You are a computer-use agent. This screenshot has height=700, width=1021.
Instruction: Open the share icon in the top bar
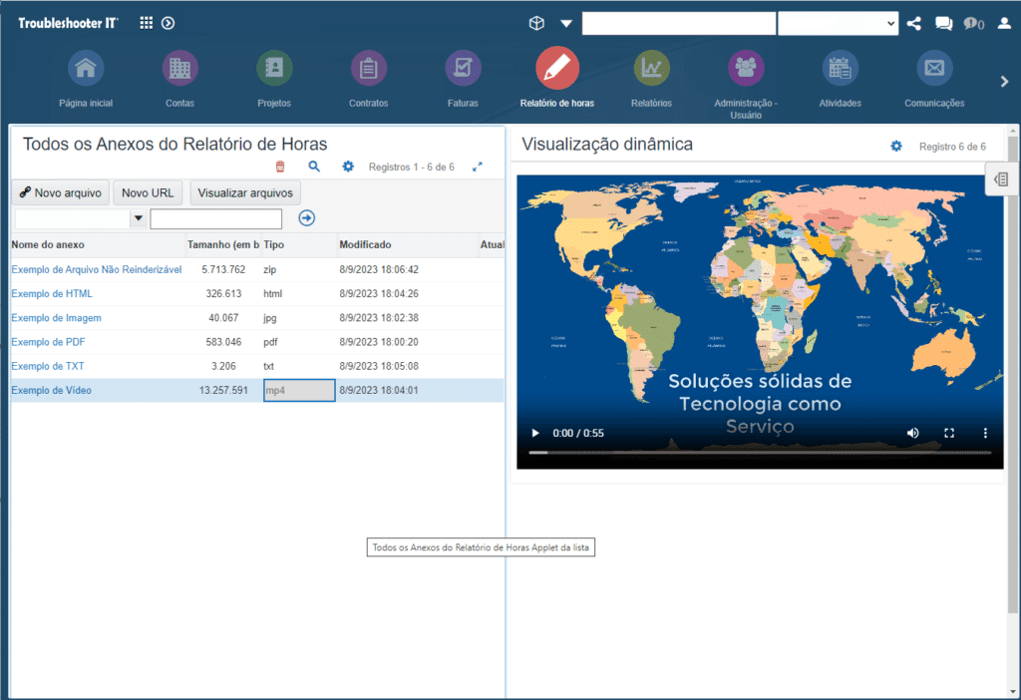pyautogui.click(x=914, y=24)
